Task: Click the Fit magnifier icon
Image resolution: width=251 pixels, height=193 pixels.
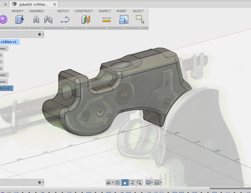Action: pos(139,183)
